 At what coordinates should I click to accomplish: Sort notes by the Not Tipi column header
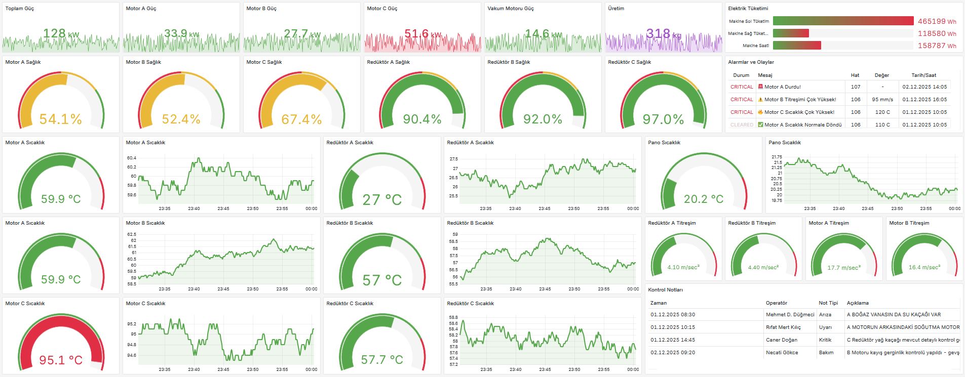(x=828, y=303)
